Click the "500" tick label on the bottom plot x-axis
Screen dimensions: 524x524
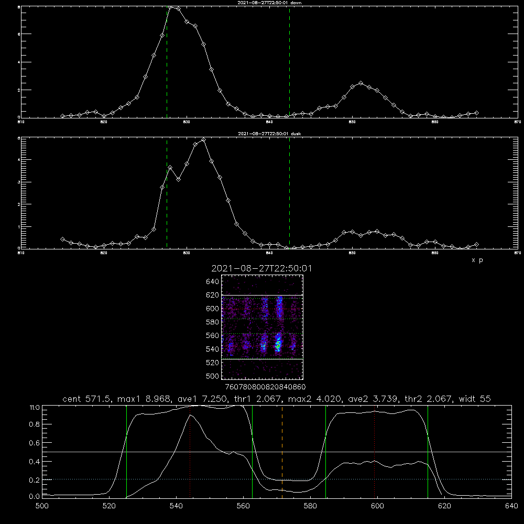point(42,506)
